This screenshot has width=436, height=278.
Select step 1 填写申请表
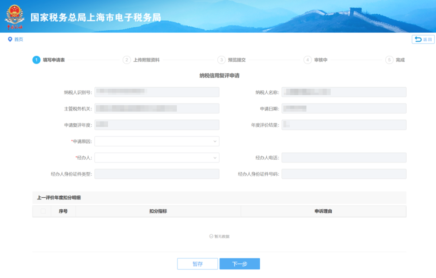(48, 60)
